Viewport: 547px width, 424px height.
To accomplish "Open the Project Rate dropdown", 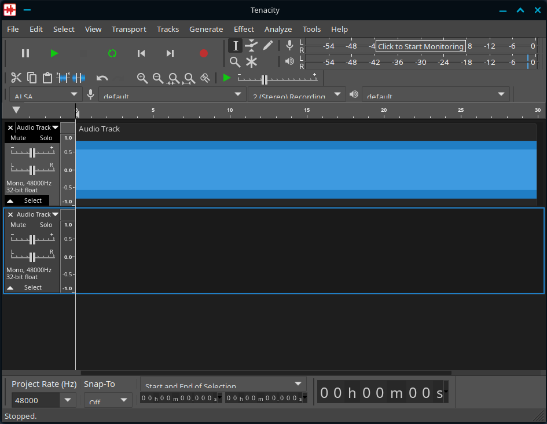I will [68, 400].
